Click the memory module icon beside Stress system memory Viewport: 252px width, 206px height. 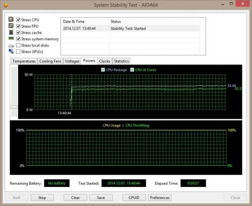click(11, 38)
